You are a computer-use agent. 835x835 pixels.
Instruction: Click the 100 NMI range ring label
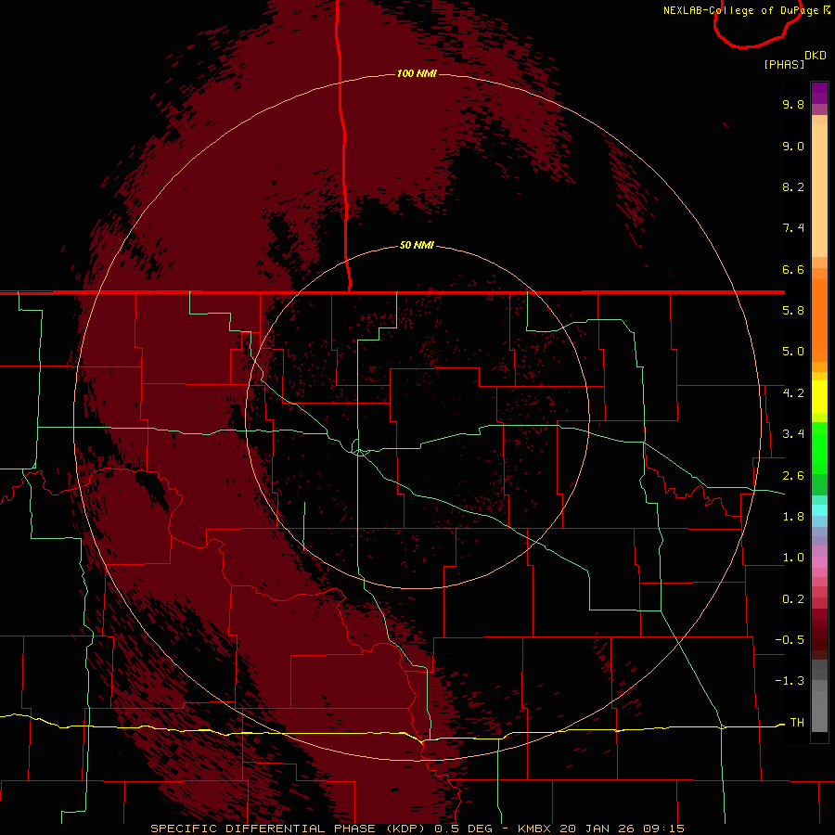pos(417,73)
